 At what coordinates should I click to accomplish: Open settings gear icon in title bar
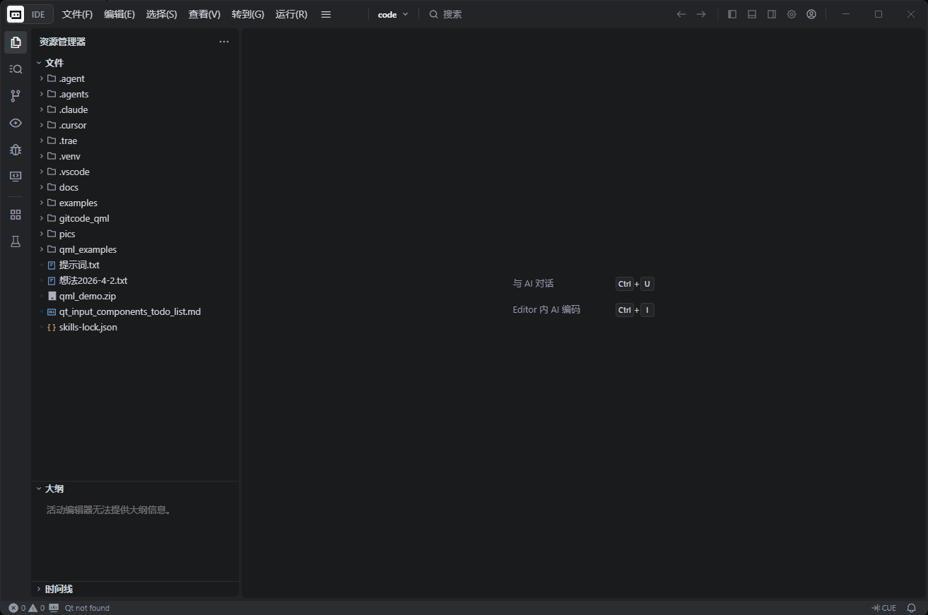(x=792, y=14)
